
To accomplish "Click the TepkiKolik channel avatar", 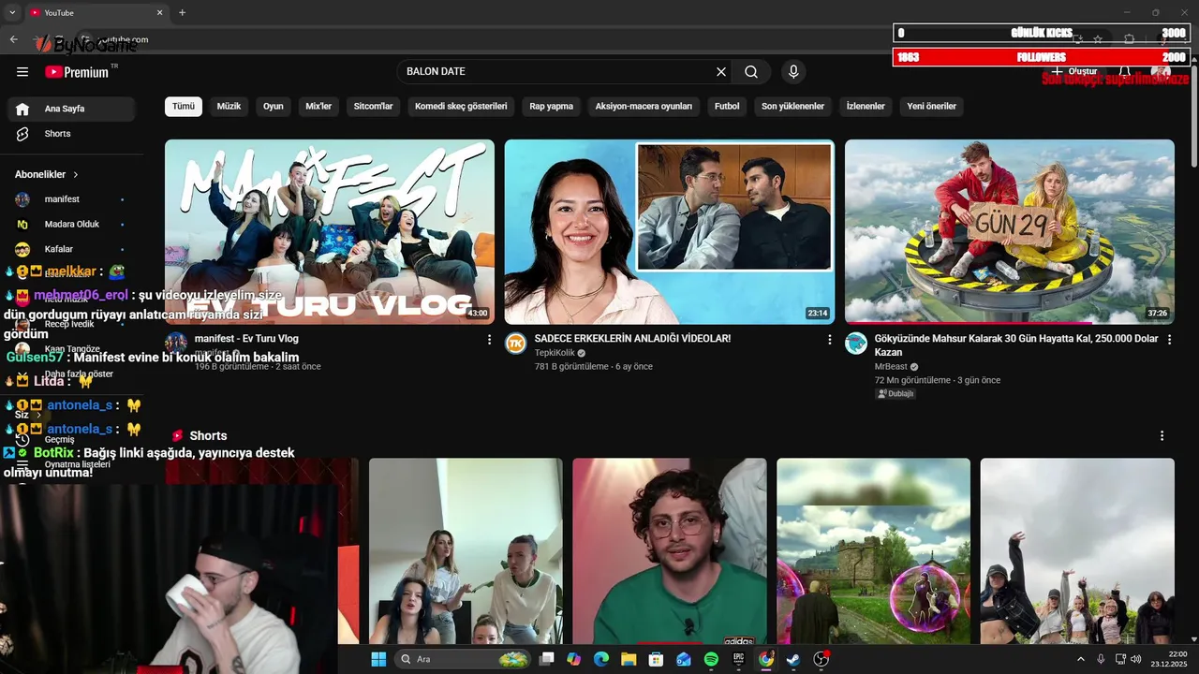I will pos(516,344).
